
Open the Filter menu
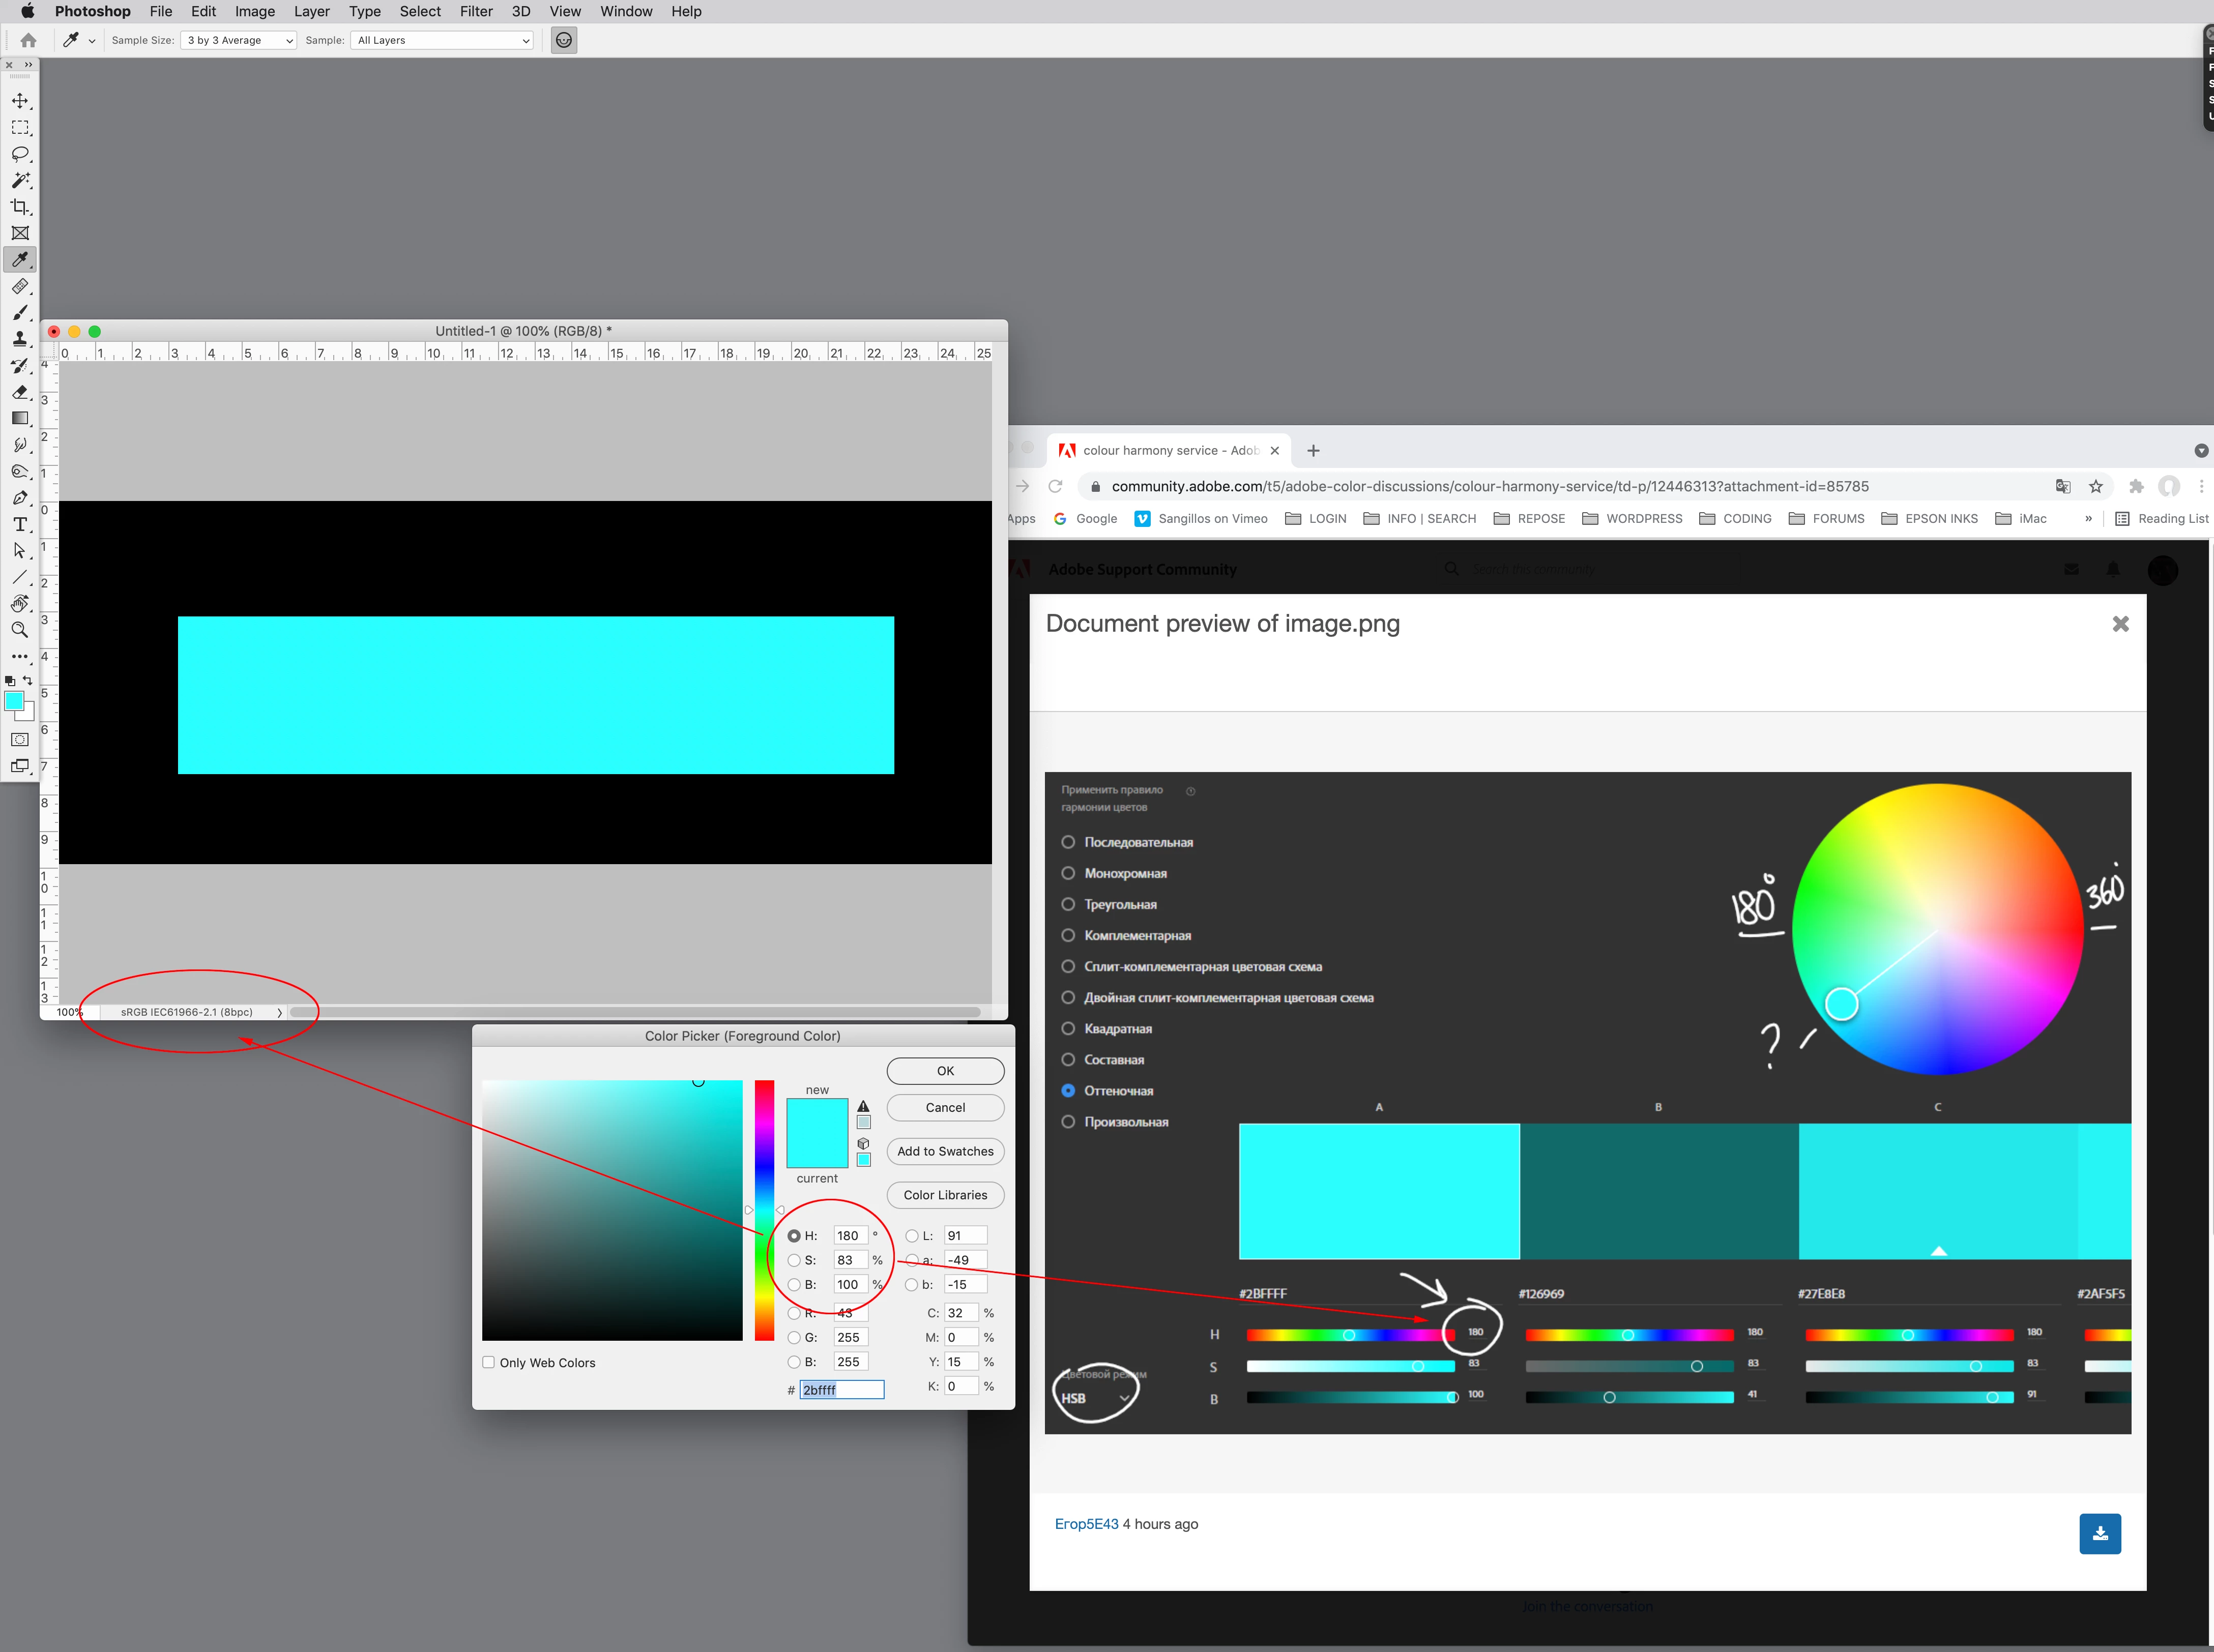(476, 11)
